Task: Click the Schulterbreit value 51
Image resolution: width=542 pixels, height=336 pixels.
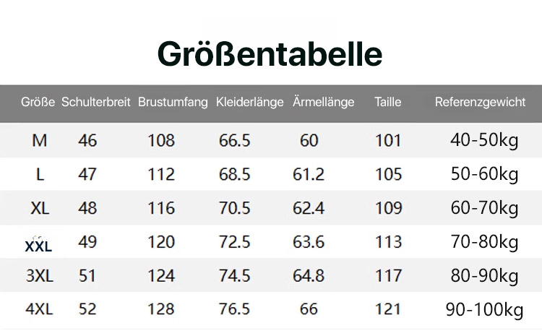Action: point(87,275)
